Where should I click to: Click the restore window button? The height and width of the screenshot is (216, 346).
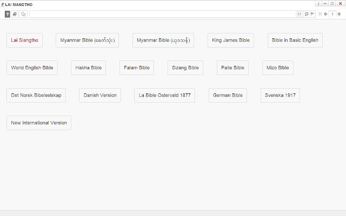click(x=332, y=4)
